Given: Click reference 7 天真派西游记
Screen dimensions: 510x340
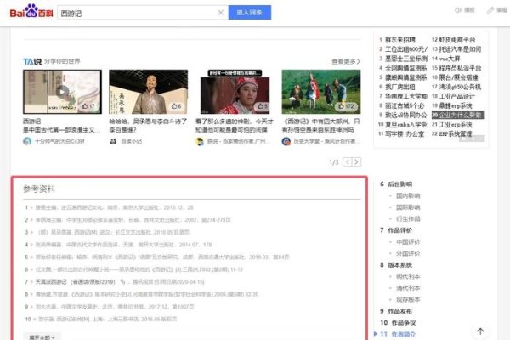Looking at the screenshot, I should (x=76, y=281).
